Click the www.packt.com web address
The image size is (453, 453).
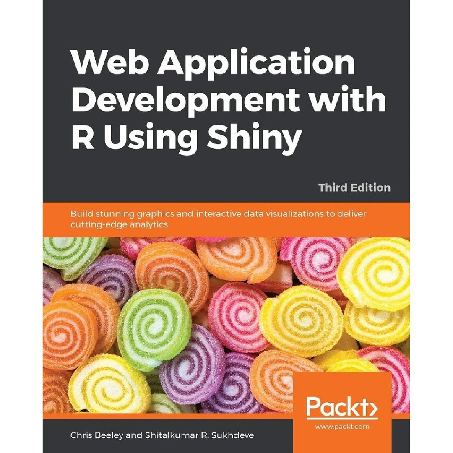(342, 427)
